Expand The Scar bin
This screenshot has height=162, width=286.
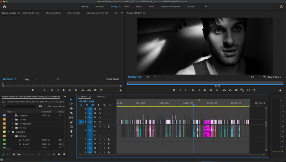[x=13, y=128]
